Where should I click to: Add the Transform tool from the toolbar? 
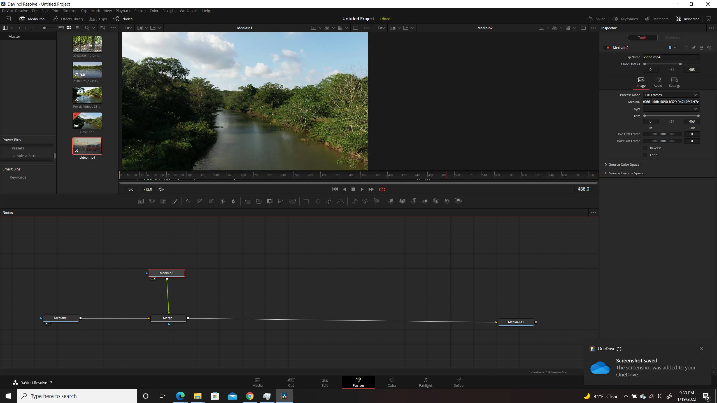pos(292,201)
